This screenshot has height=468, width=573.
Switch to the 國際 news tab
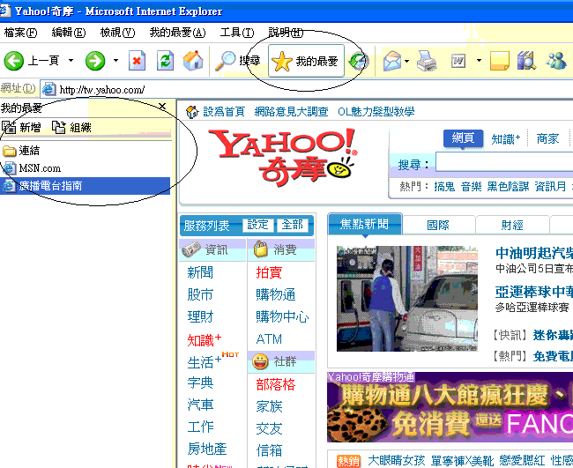[438, 225]
